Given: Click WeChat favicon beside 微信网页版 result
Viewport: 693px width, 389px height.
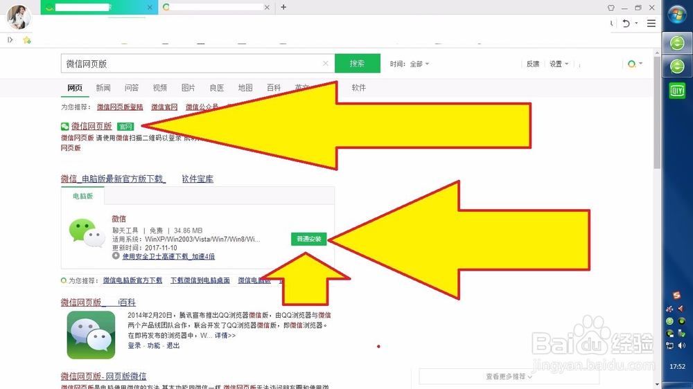Looking at the screenshot, I should tap(65, 127).
